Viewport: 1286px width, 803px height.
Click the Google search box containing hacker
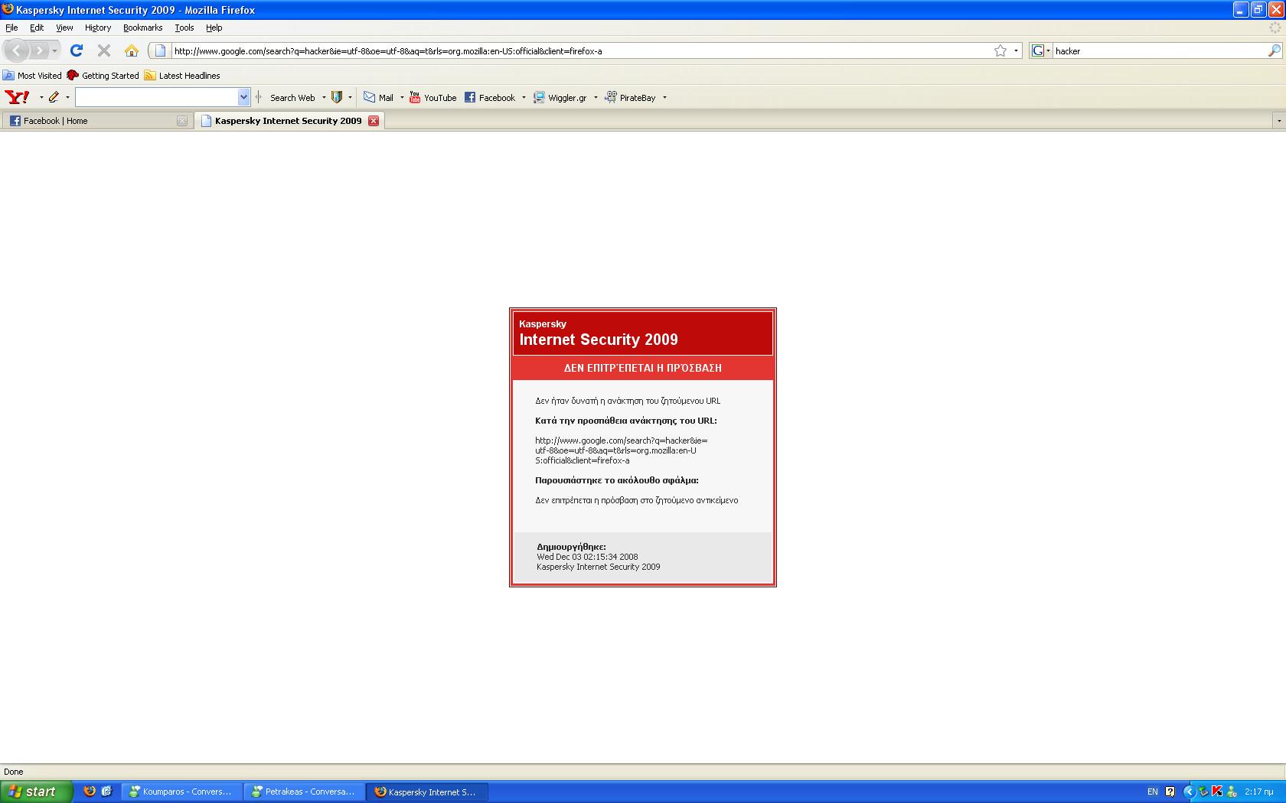click(1160, 50)
